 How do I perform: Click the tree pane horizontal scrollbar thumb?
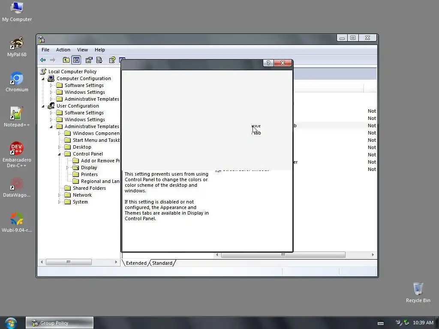tap(69, 262)
